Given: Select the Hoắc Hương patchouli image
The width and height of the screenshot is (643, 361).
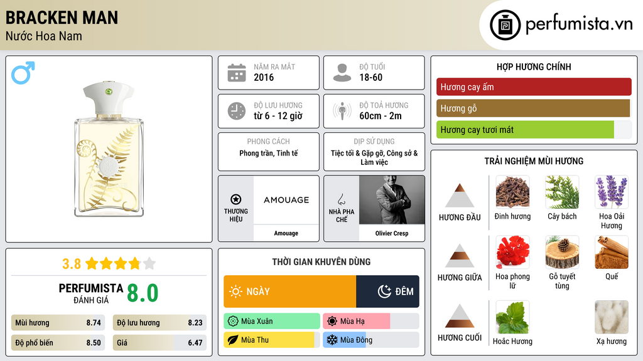Looking at the screenshot, I should pyautogui.click(x=512, y=317).
